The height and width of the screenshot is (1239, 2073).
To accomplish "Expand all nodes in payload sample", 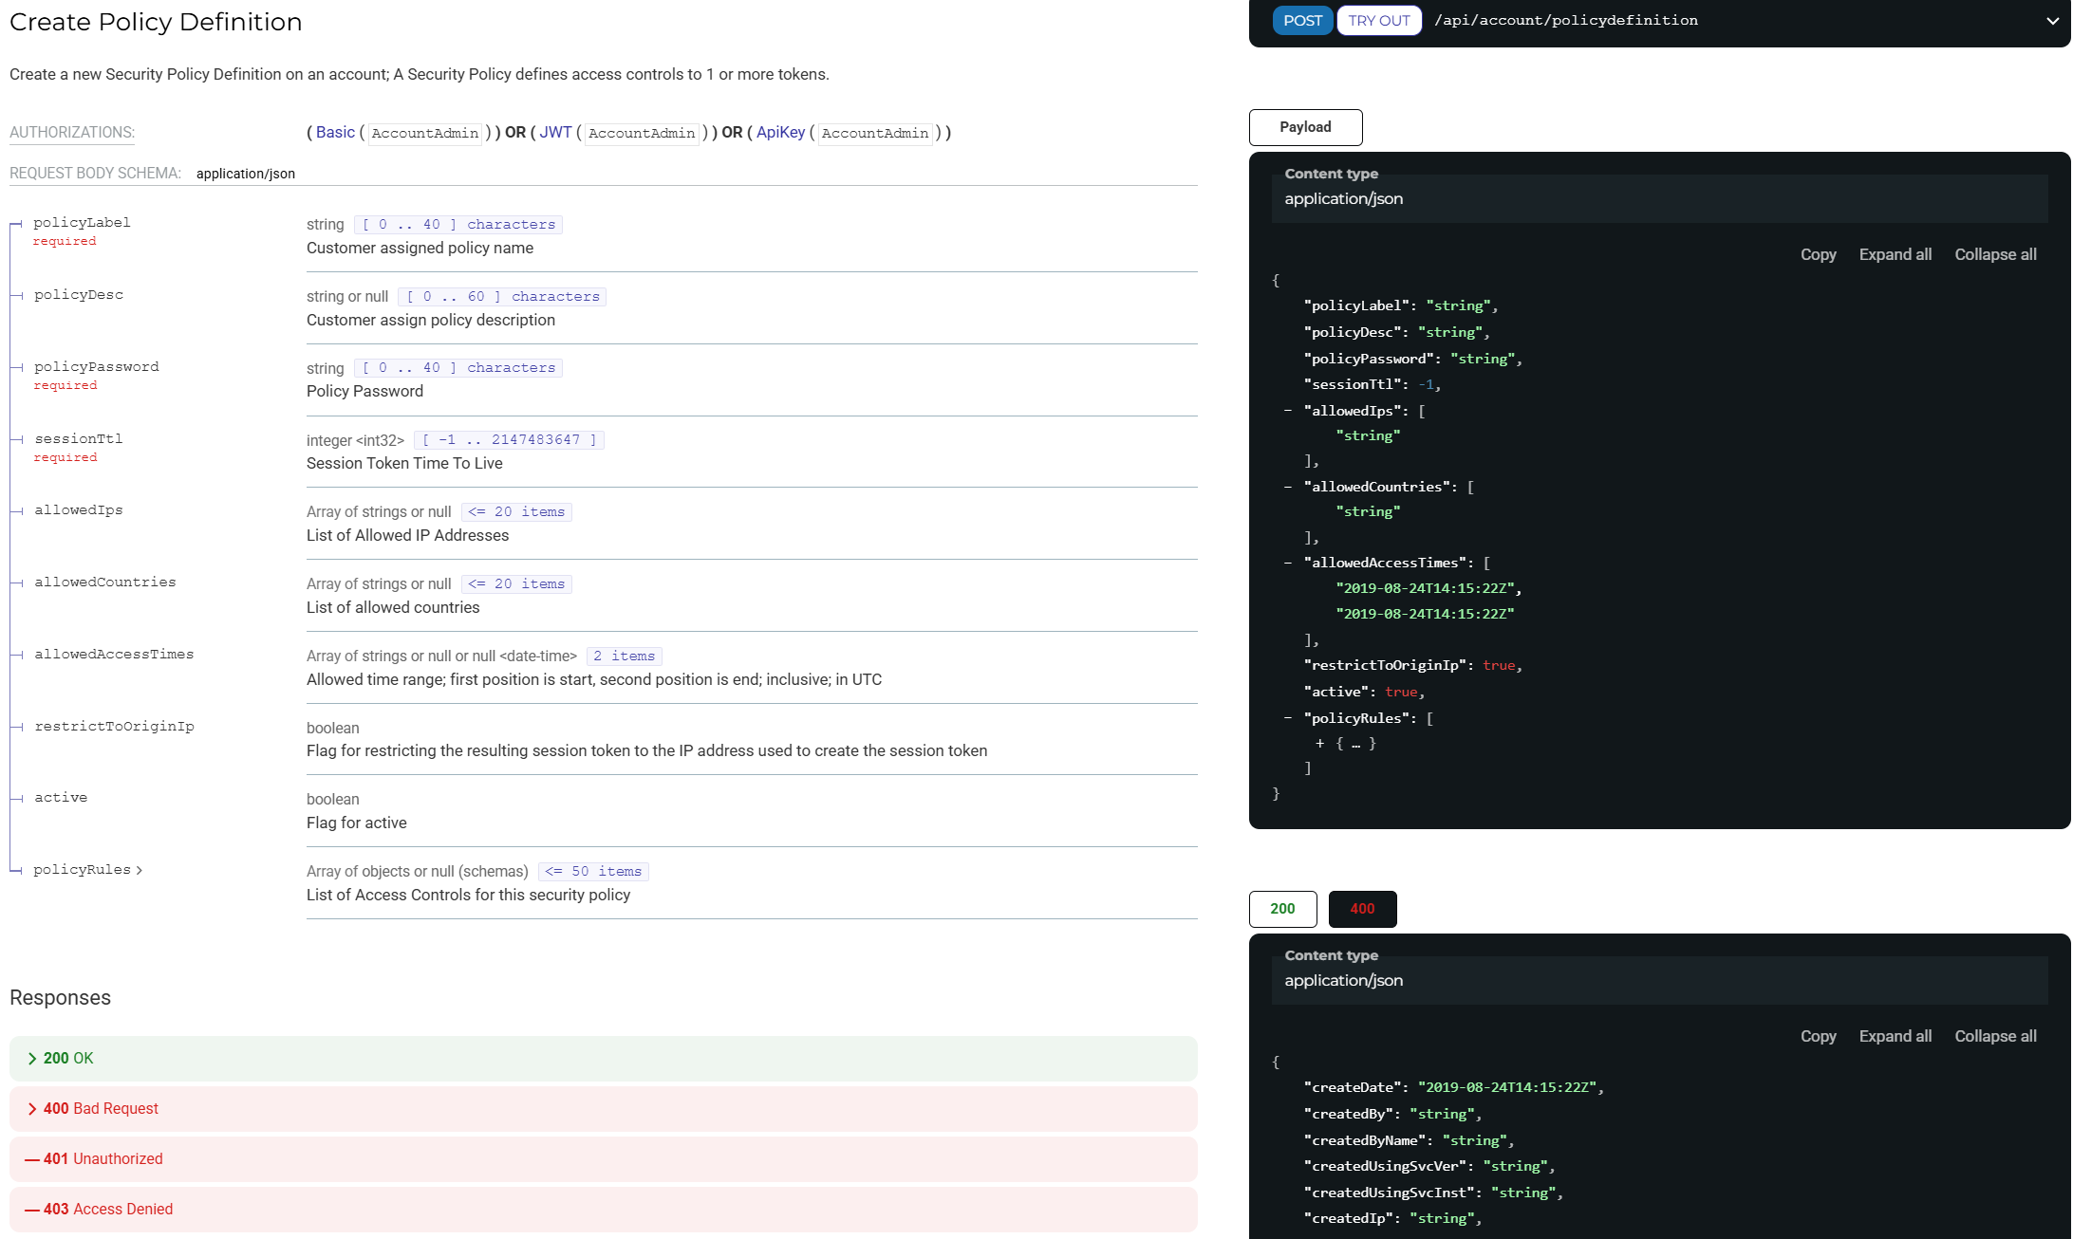I will point(1895,254).
